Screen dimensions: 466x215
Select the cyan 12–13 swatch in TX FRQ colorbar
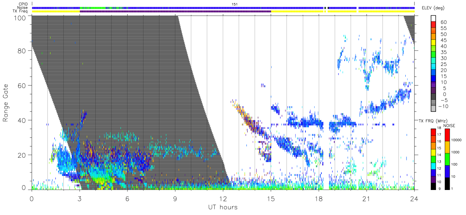(433, 165)
